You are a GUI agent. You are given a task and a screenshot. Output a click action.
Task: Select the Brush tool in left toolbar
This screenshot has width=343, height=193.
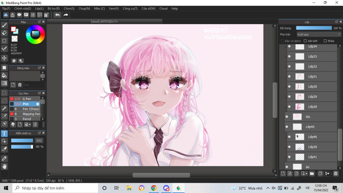(4, 25)
